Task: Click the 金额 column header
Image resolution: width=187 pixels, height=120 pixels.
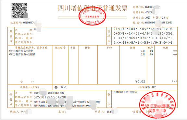Action: (132, 48)
